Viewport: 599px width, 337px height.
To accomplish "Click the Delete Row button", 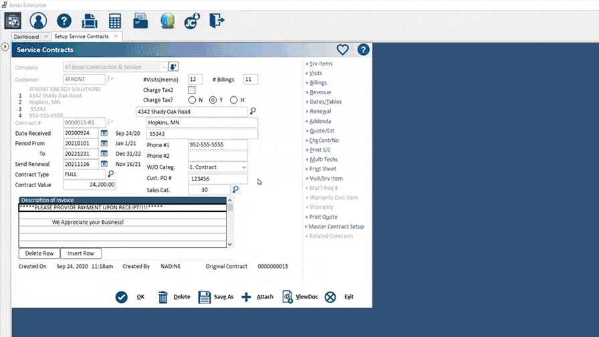I will pyautogui.click(x=39, y=253).
